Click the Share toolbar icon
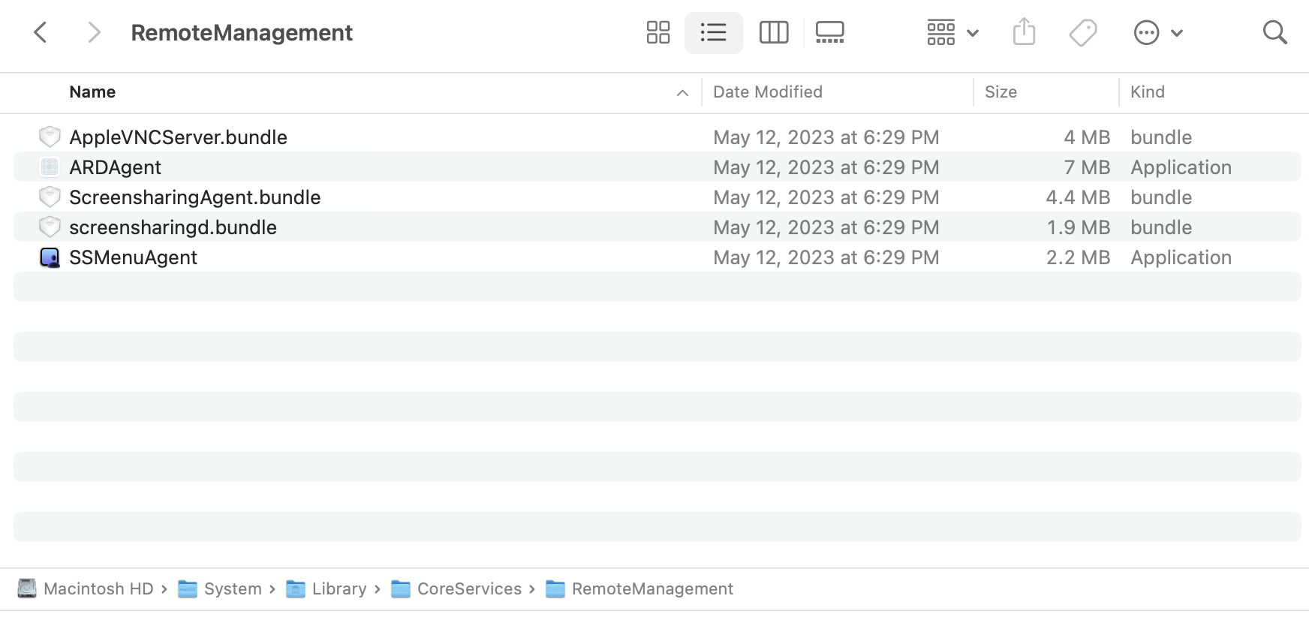1309x617 pixels. [1024, 33]
